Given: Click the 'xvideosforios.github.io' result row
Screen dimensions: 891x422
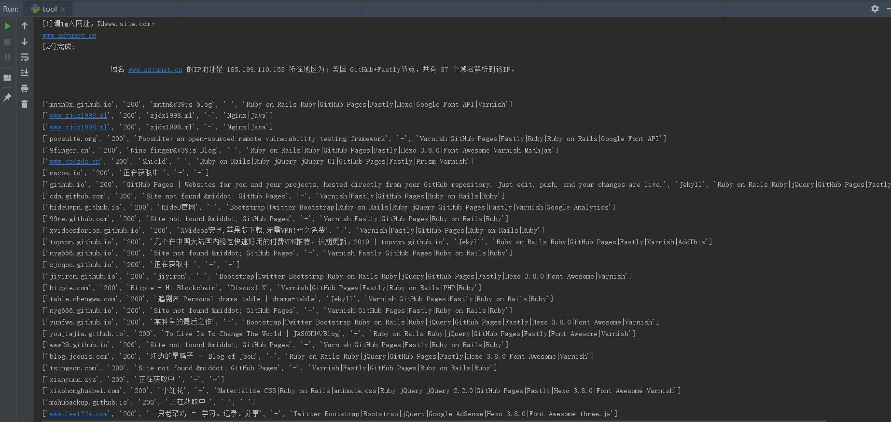Looking at the screenshot, I should pos(293,231).
